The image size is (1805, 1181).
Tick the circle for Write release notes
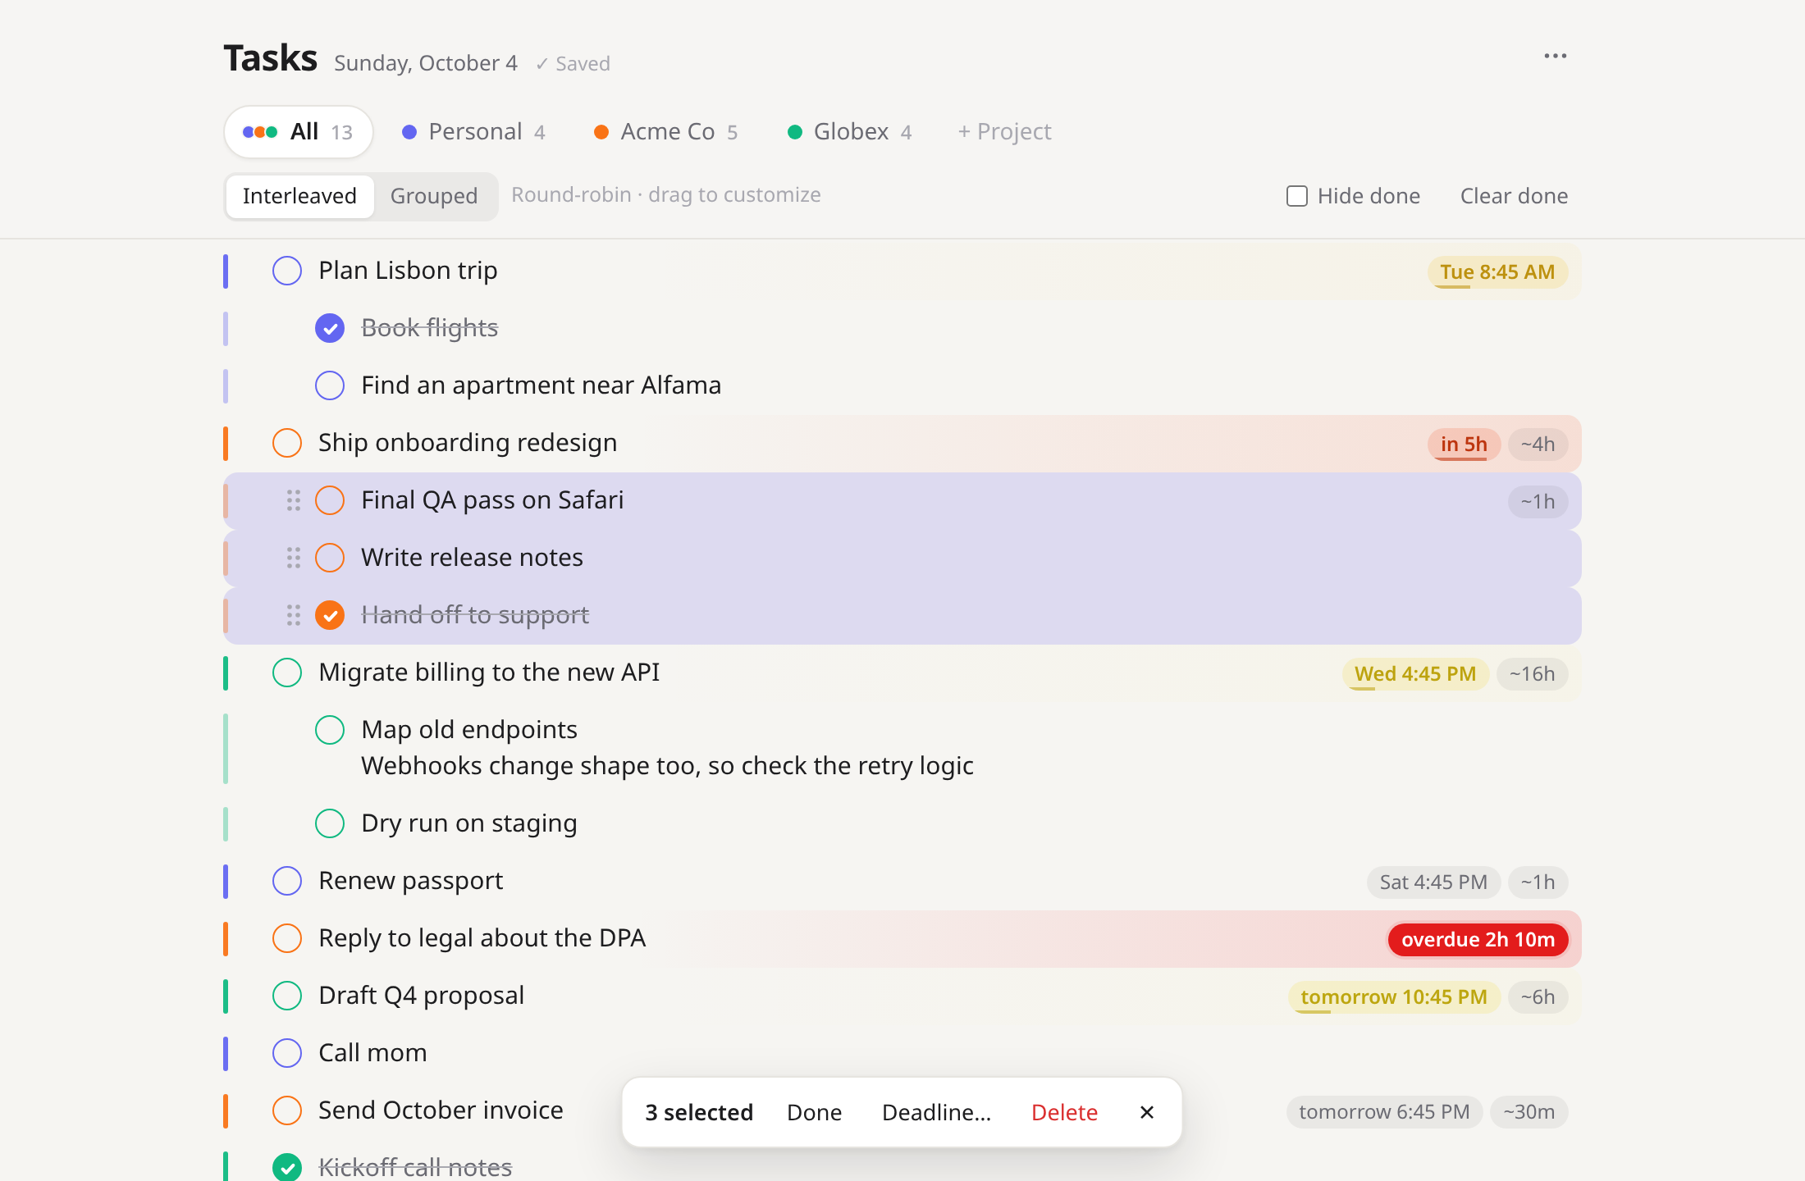(330, 558)
